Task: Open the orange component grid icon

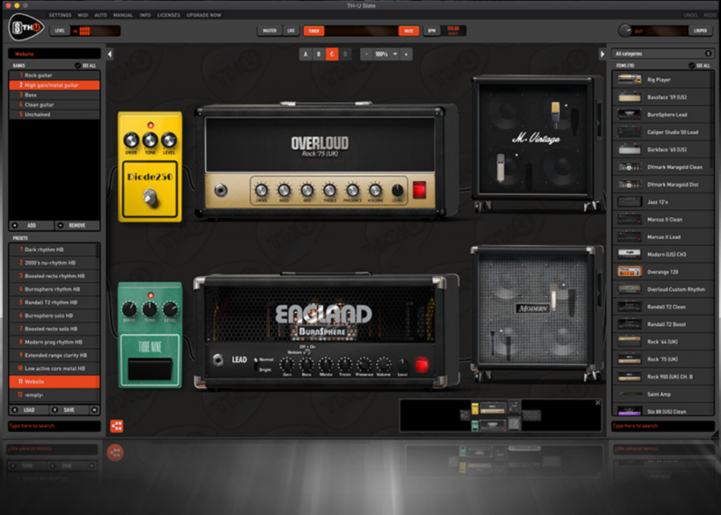Action: (x=117, y=426)
